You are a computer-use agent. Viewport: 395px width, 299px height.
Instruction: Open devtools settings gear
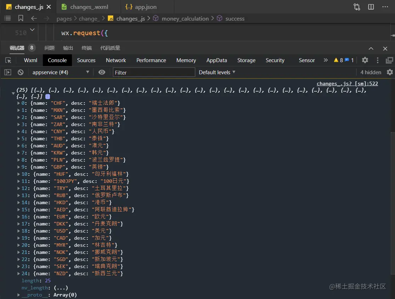(x=365, y=60)
